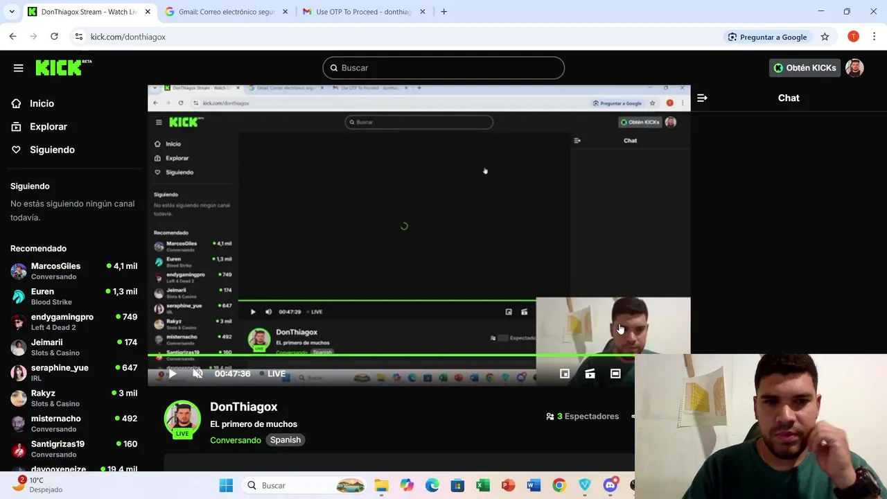Image resolution: width=887 pixels, height=499 pixels.
Task: Open recommended channel endygamingpro
Action: tap(73, 322)
